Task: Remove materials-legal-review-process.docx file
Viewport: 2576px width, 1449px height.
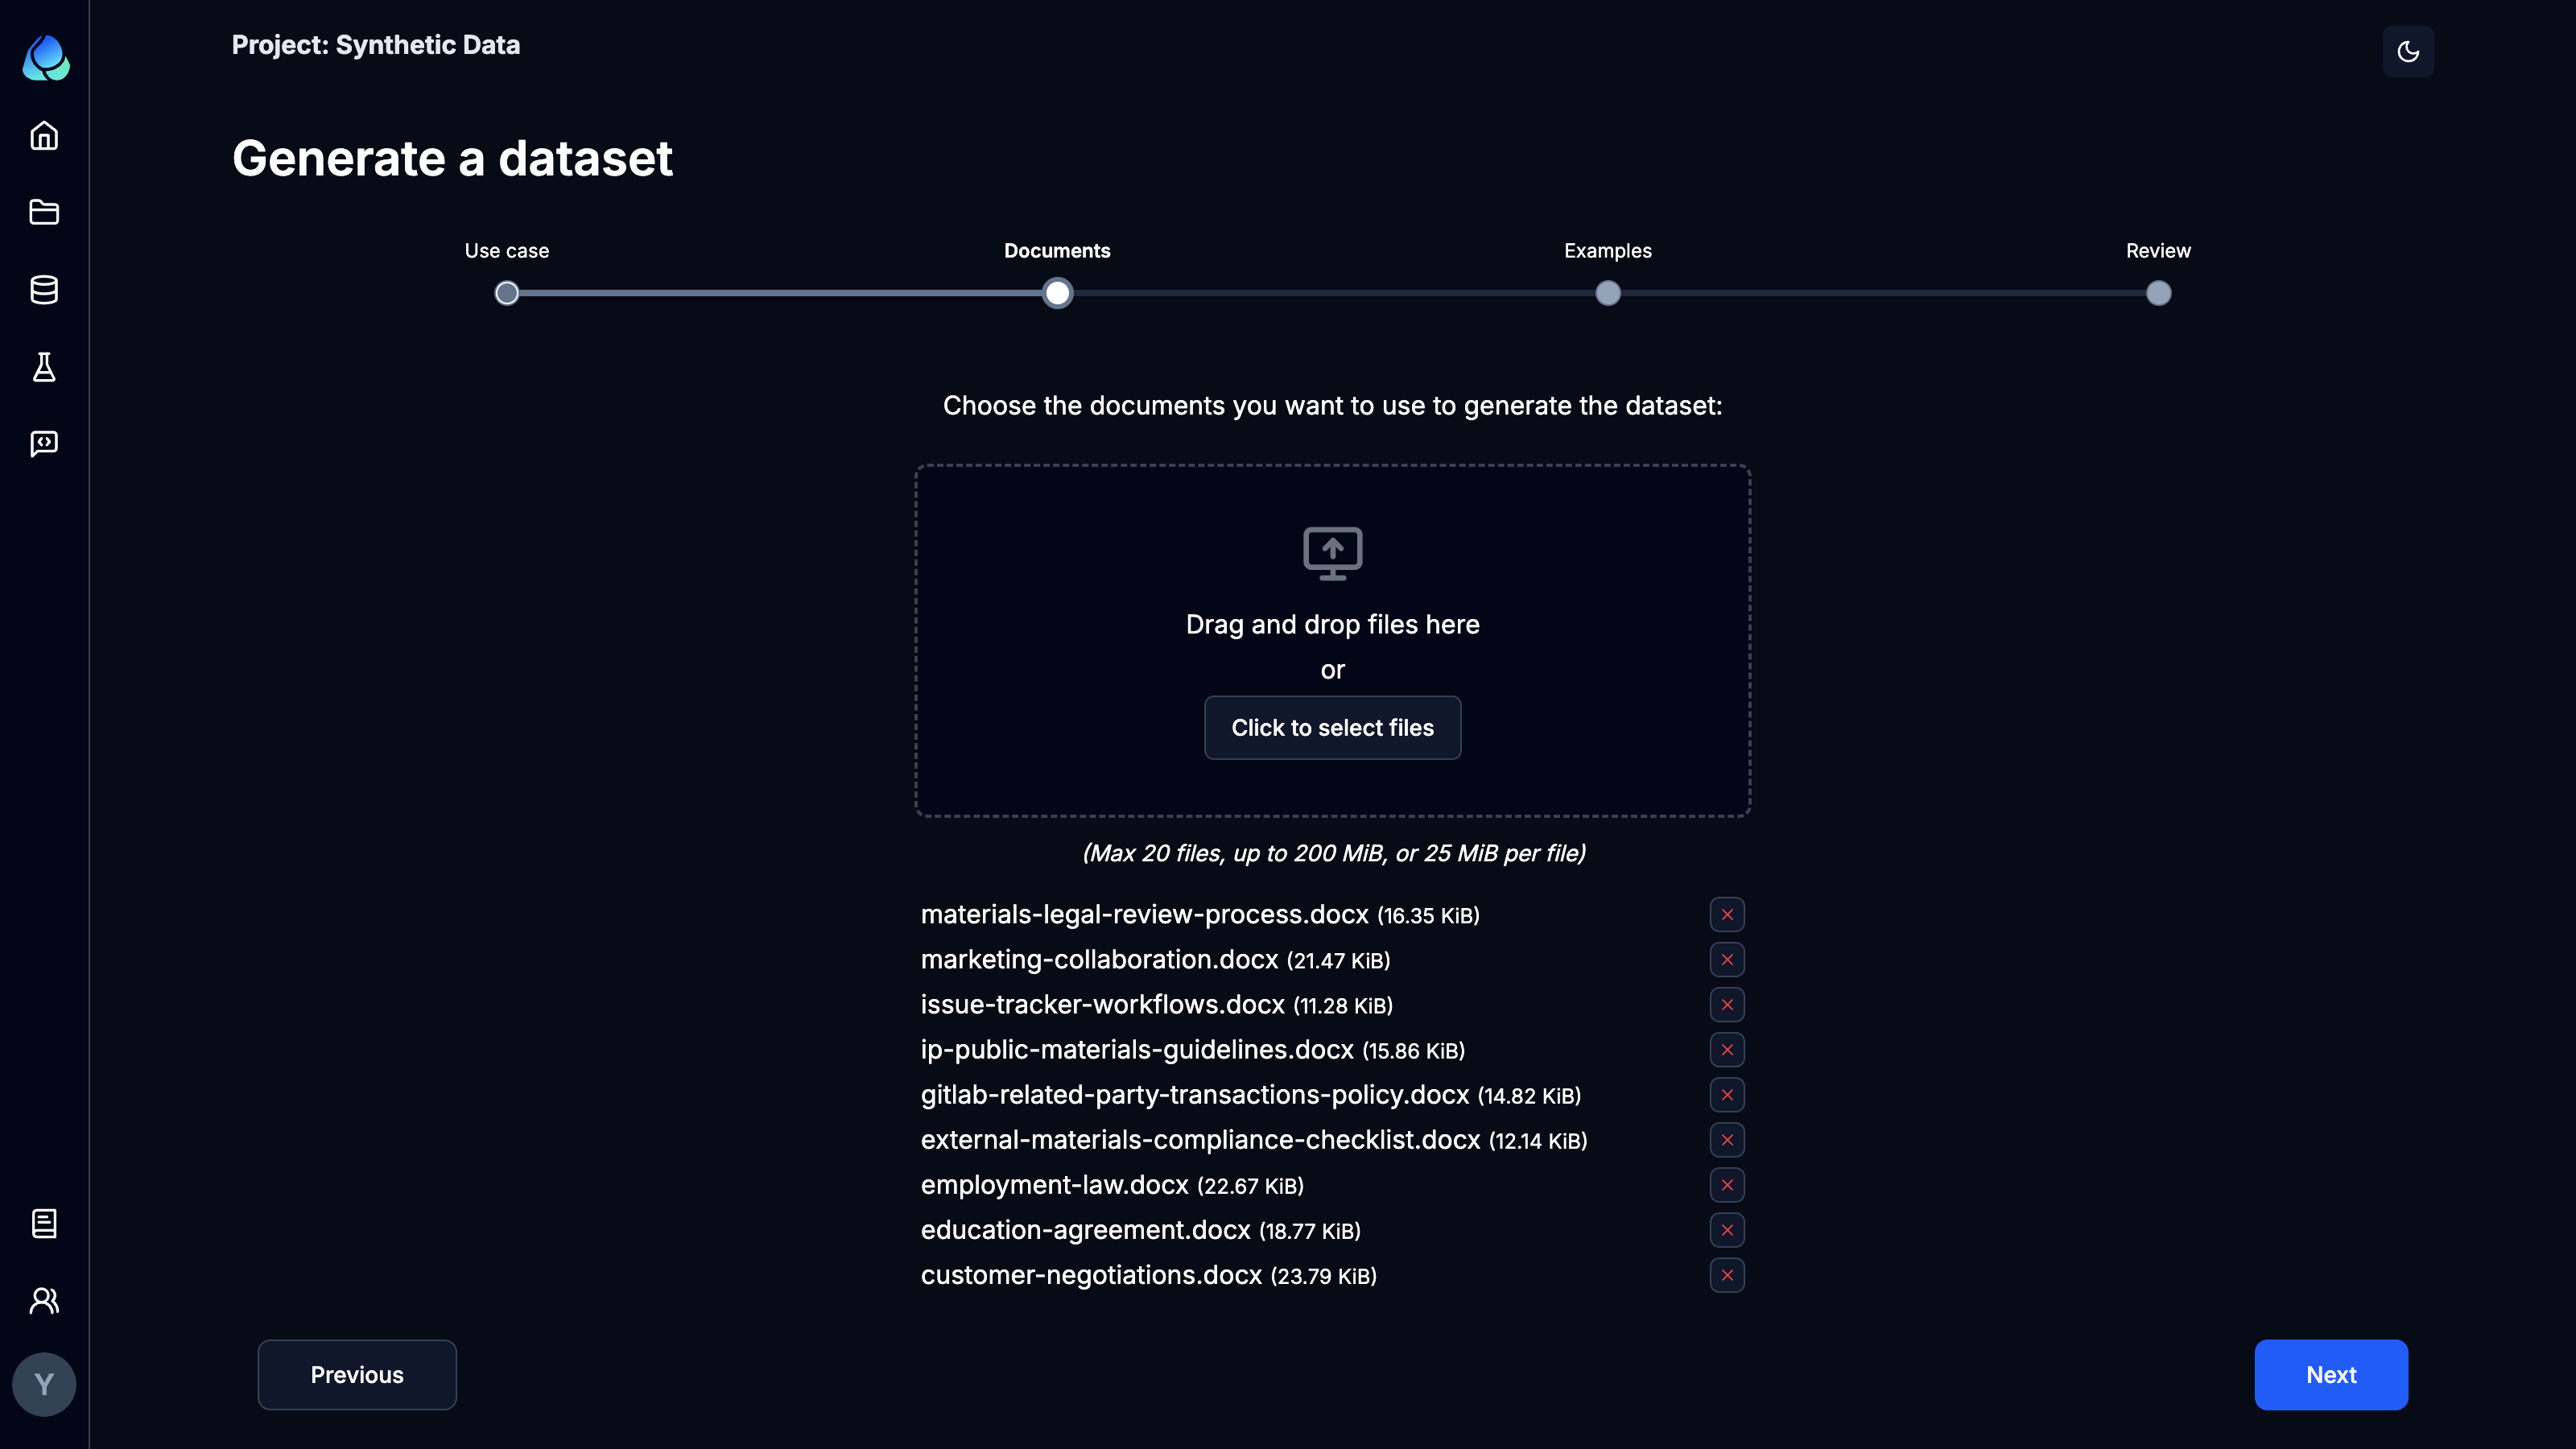Action: (1727, 914)
